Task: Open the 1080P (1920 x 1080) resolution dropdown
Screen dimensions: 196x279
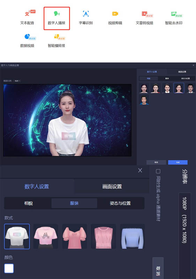Action: click(x=184, y=236)
